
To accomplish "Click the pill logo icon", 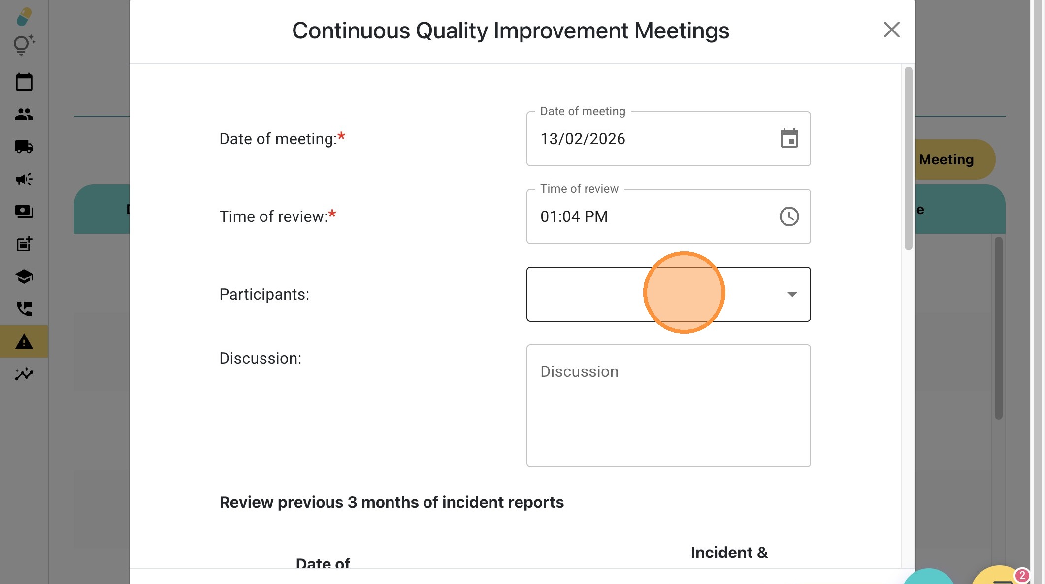I will click(24, 17).
